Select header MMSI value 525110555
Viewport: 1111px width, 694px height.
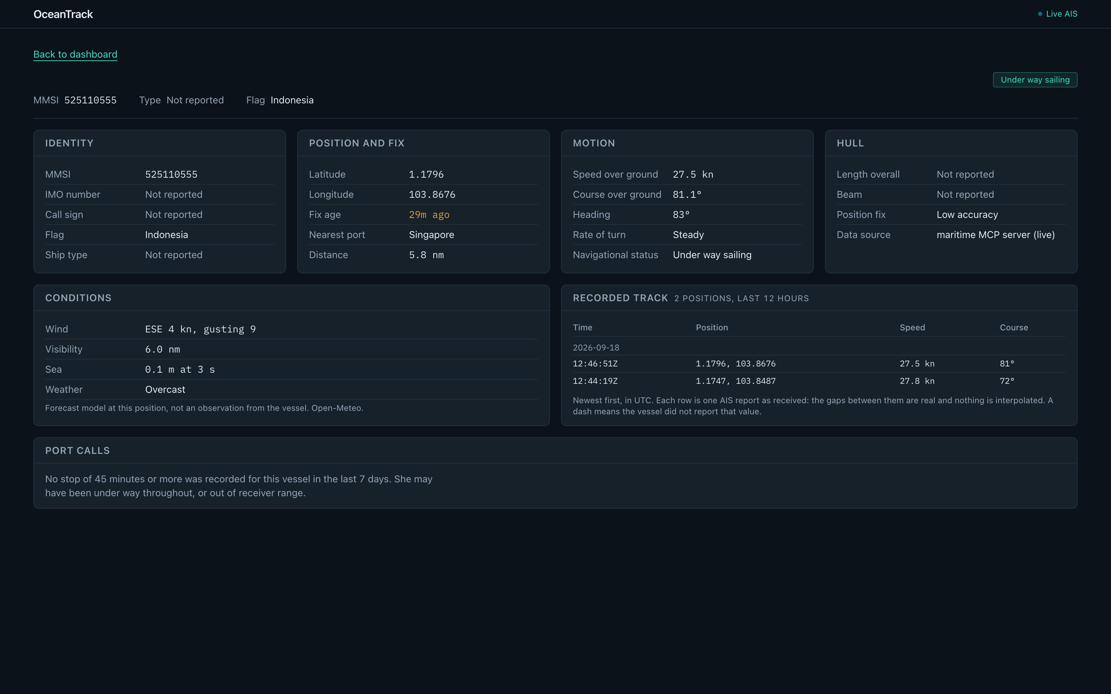(90, 100)
